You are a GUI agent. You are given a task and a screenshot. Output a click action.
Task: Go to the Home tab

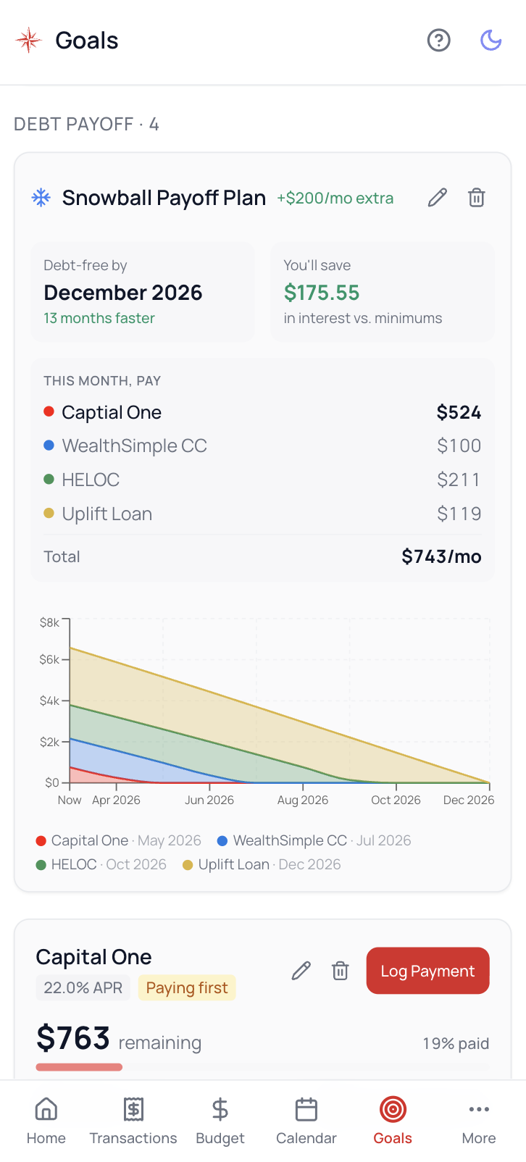click(46, 1121)
